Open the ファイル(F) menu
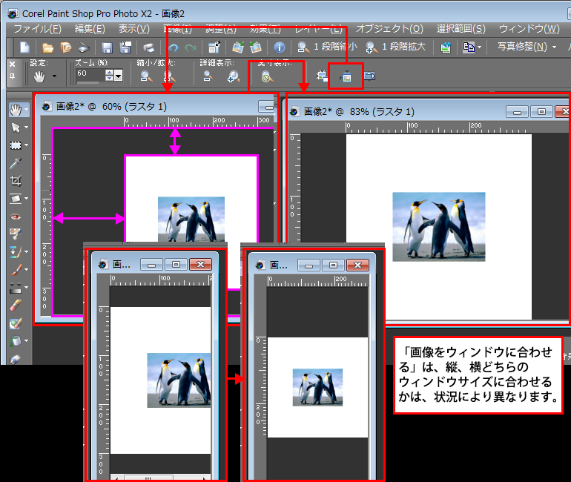Viewport: 571px width, 482px height. pyautogui.click(x=38, y=29)
